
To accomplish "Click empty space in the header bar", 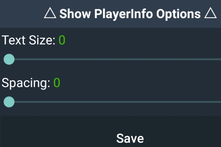I will tap(21, 14).
